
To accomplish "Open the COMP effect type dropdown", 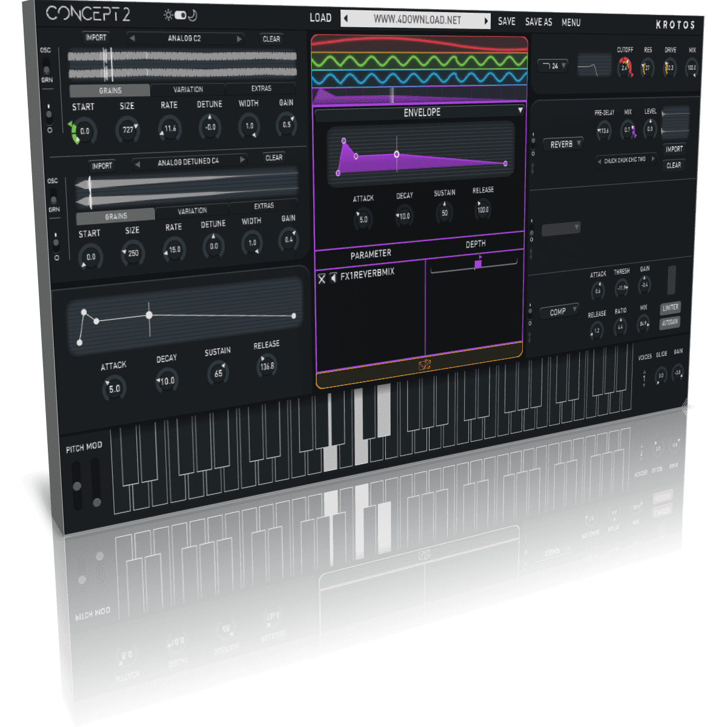I will click(x=560, y=312).
